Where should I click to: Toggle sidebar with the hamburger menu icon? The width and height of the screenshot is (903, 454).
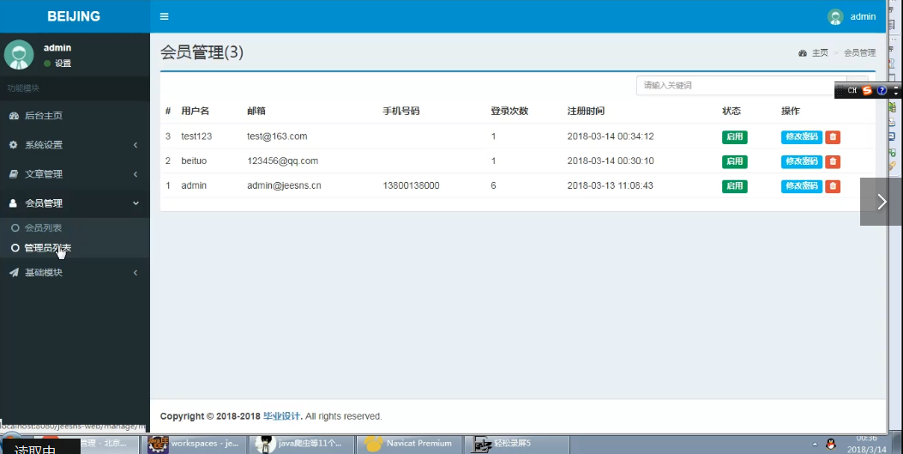[164, 16]
